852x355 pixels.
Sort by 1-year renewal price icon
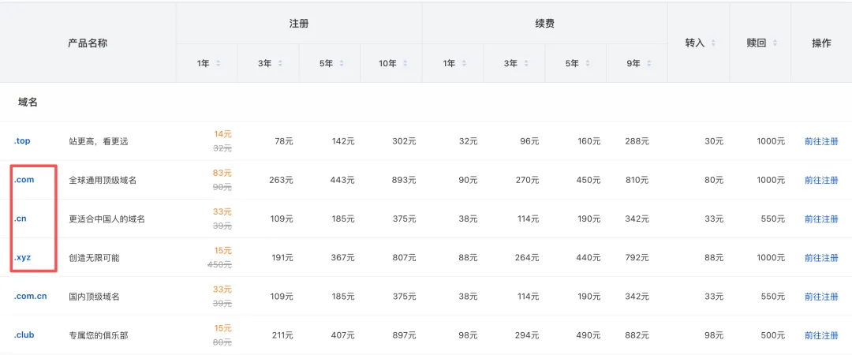(x=464, y=64)
